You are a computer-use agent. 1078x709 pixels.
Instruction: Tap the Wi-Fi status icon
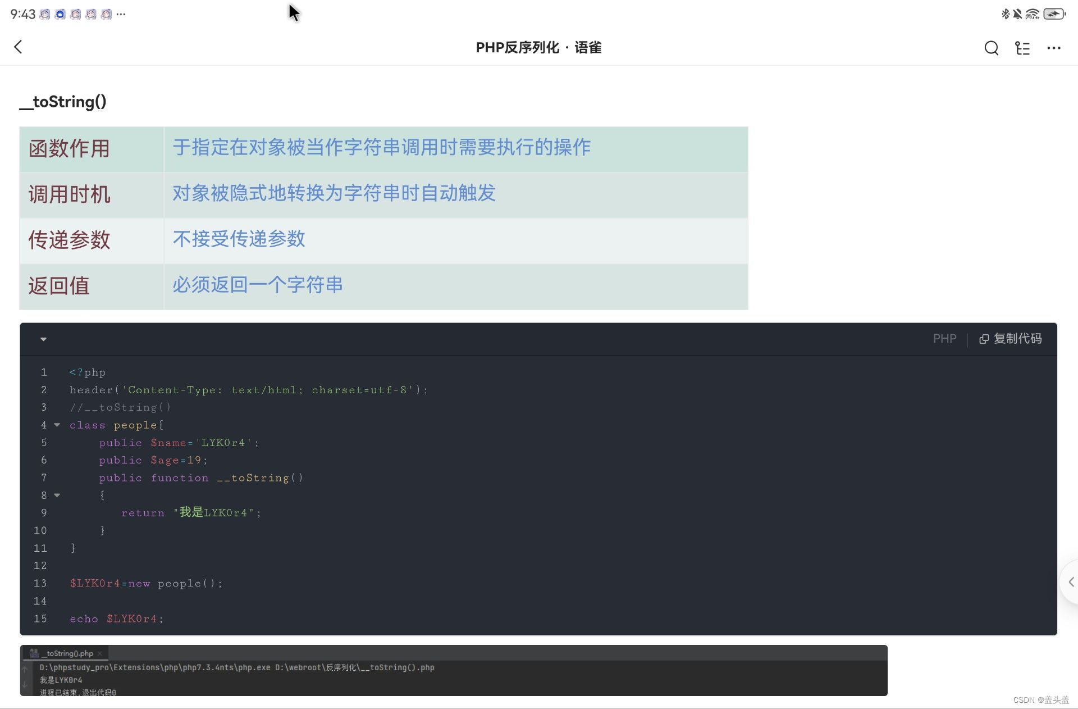click(1032, 14)
